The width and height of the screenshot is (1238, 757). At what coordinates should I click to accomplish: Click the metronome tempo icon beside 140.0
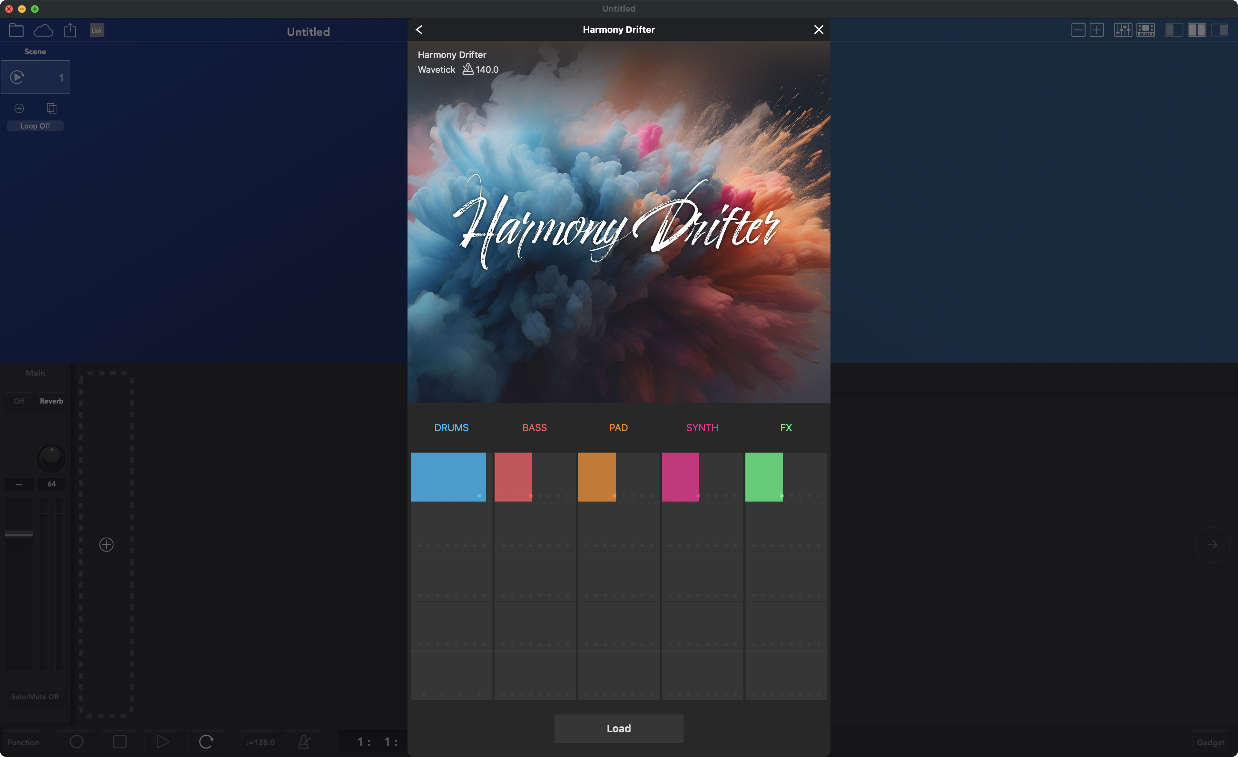pyautogui.click(x=468, y=69)
